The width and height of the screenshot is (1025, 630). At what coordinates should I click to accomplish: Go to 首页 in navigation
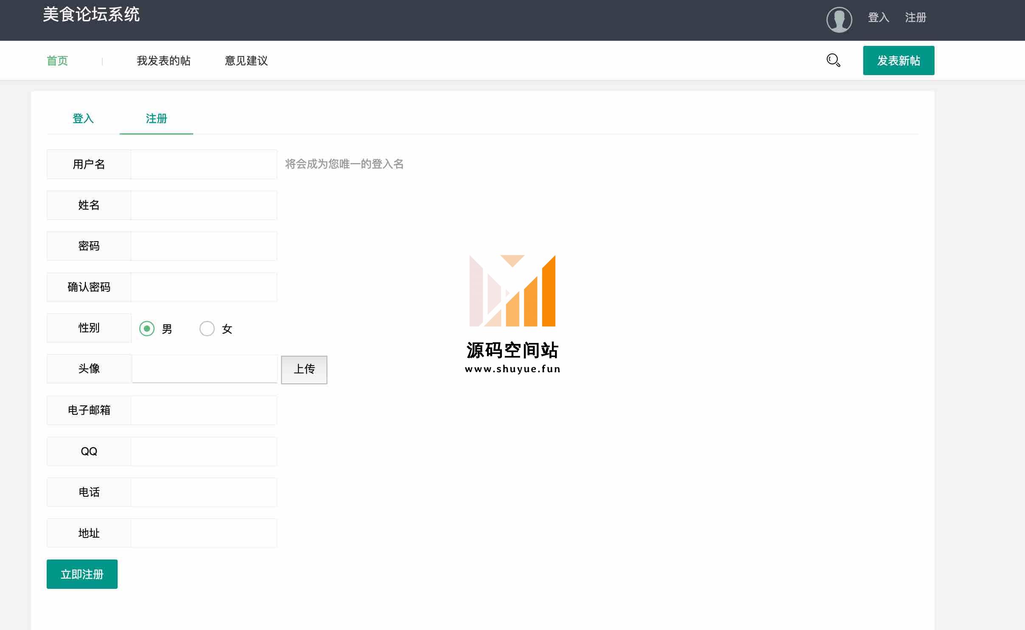tap(57, 61)
